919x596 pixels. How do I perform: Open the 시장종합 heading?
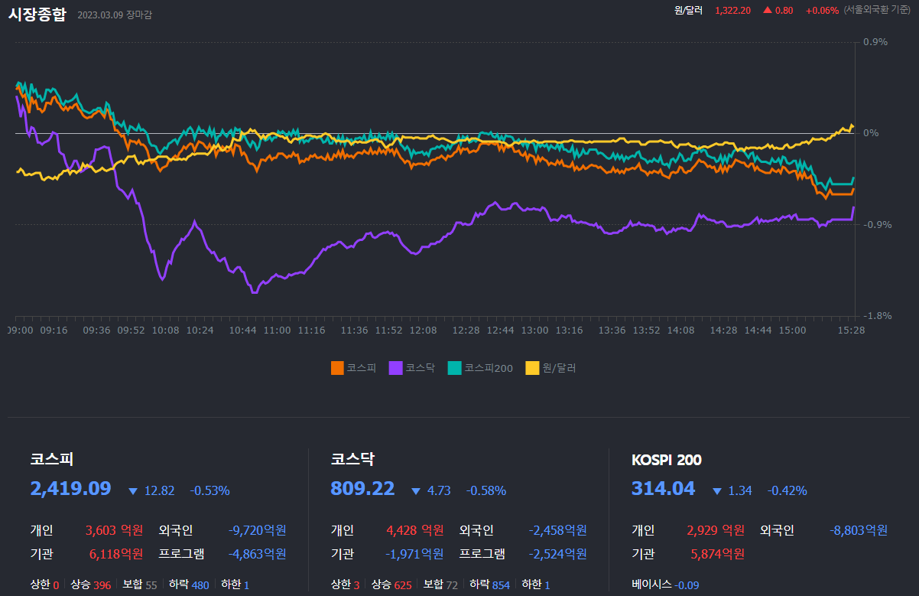tap(37, 14)
